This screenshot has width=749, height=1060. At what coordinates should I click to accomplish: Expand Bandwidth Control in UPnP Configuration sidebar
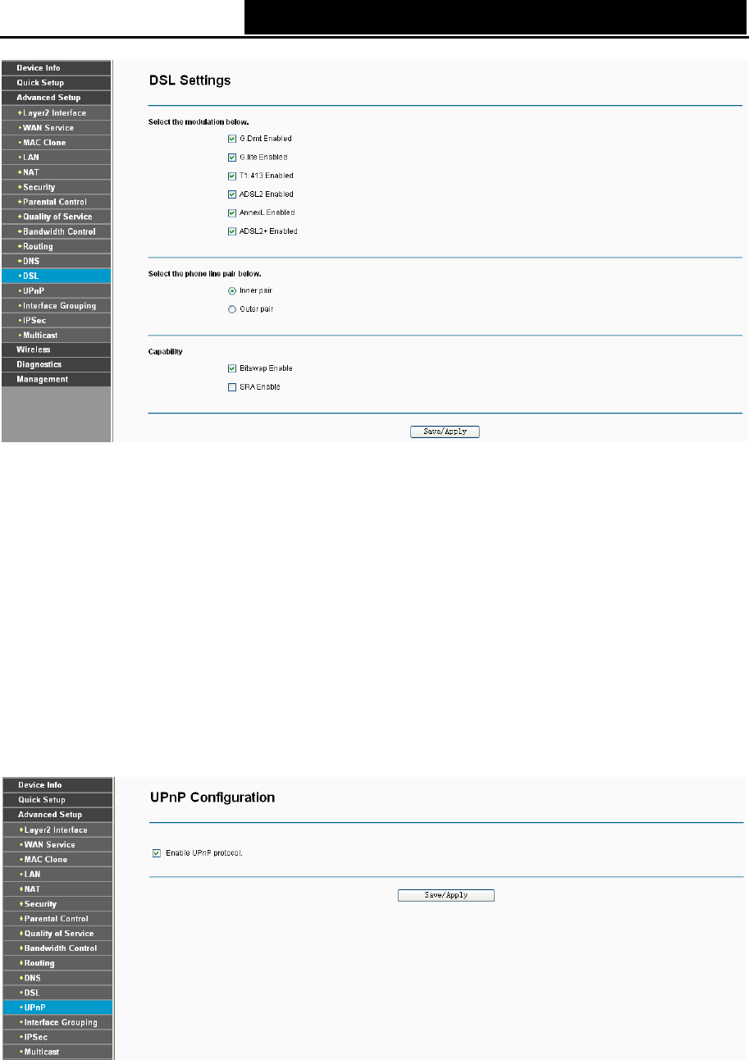coord(56,948)
